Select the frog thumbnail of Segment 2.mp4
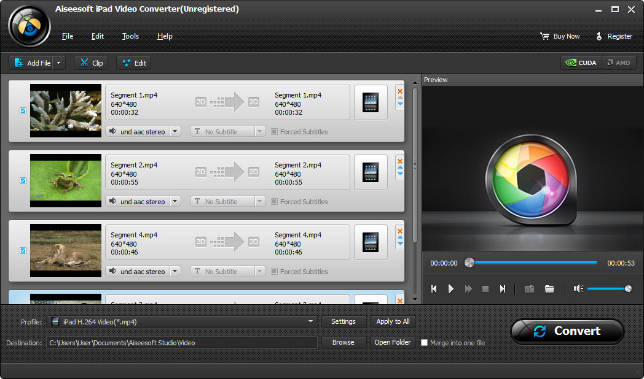The height and width of the screenshot is (379, 644). pos(66,181)
